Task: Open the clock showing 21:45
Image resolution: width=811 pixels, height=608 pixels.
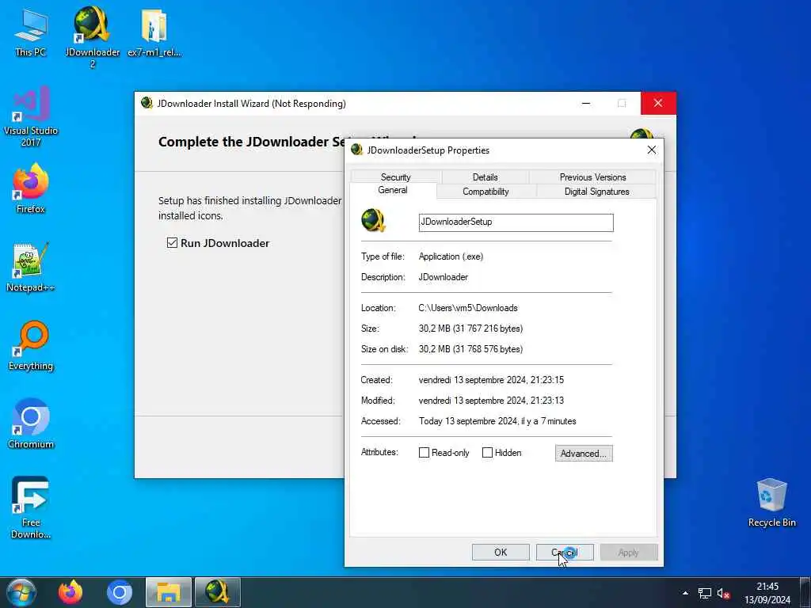Action: (767, 593)
